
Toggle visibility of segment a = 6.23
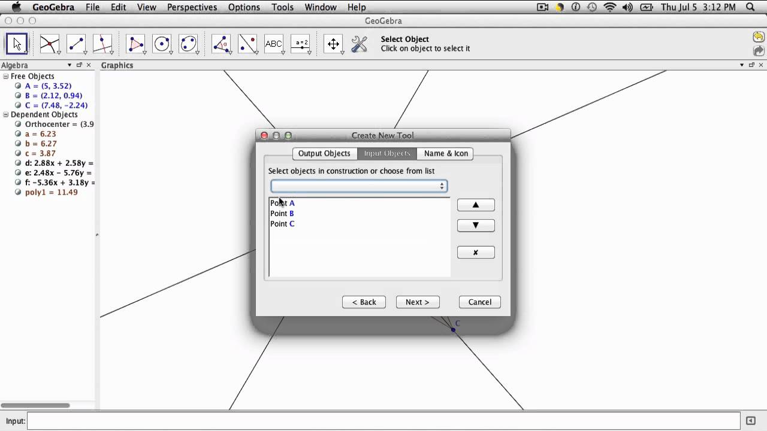19,134
